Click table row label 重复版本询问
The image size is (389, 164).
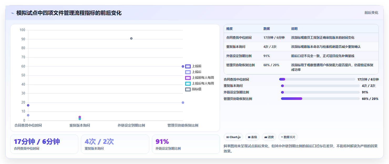(x=236, y=47)
